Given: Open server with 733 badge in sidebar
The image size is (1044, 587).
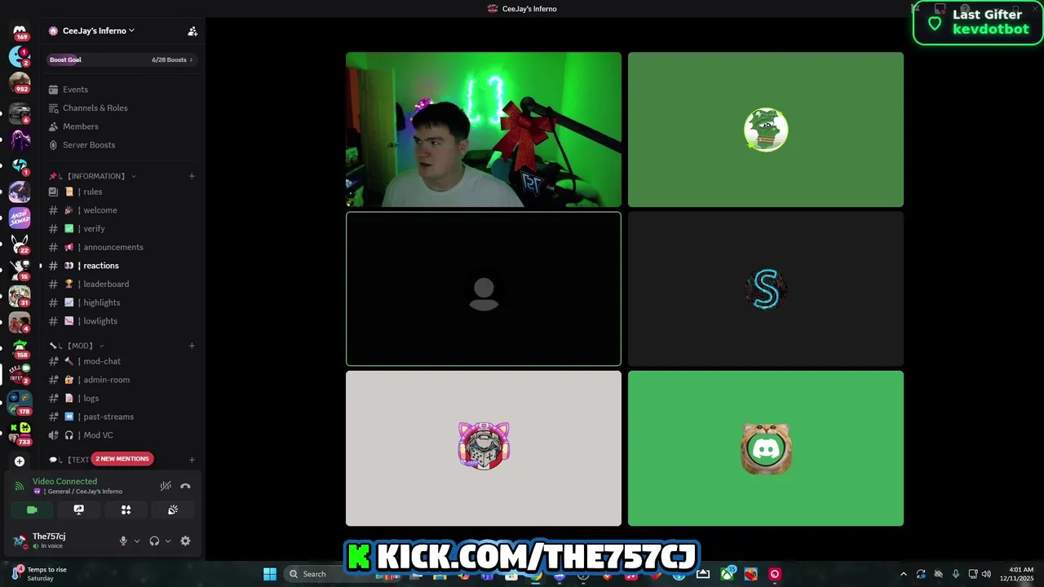Looking at the screenshot, I should click(x=20, y=433).
